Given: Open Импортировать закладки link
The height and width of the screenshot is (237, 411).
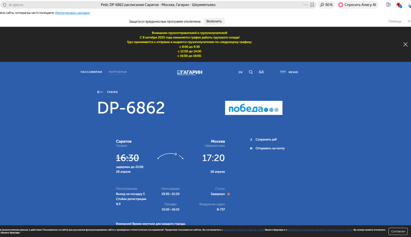Looking at the screenshot, I should click(72, 13).
